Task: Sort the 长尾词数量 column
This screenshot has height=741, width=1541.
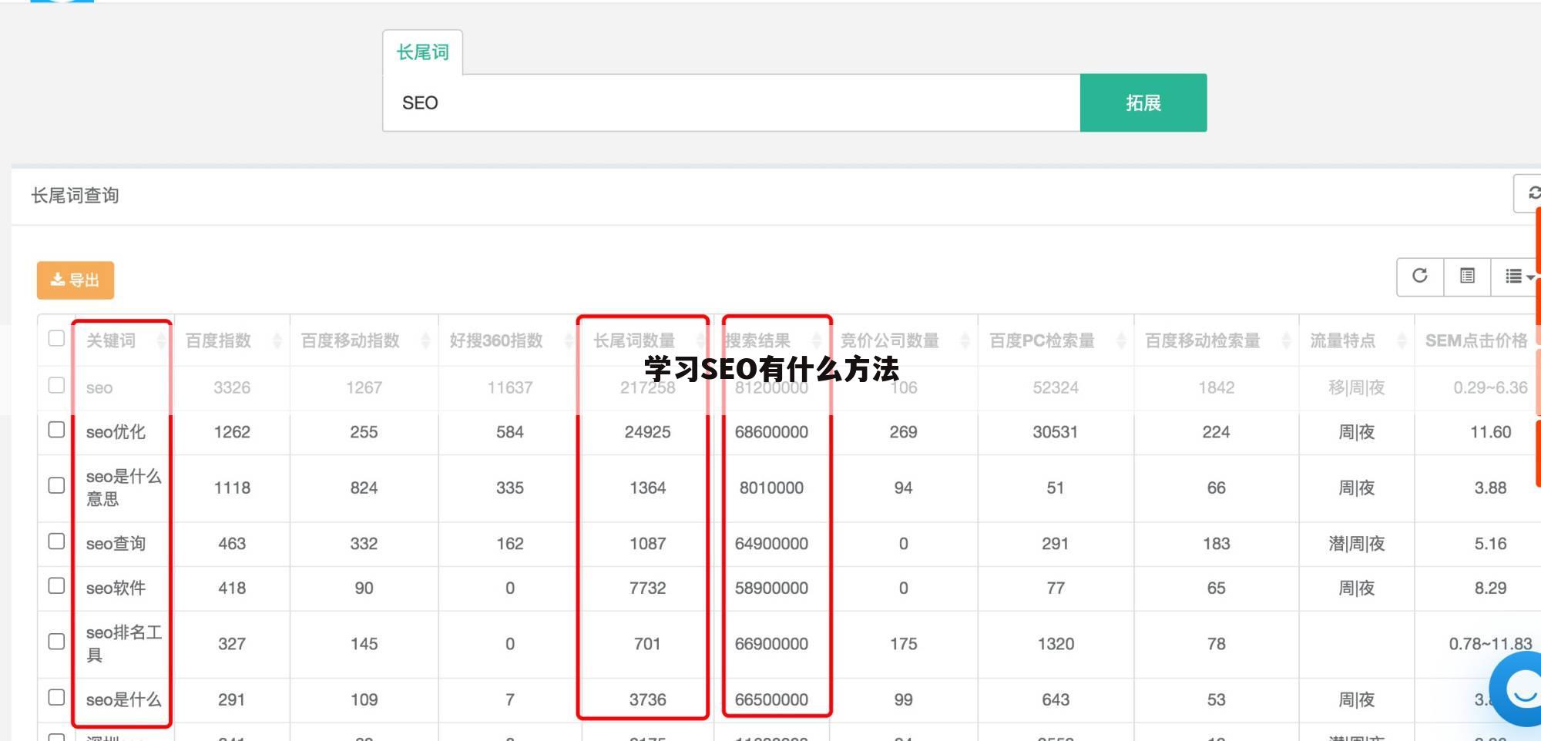Action: coord(700,340)
